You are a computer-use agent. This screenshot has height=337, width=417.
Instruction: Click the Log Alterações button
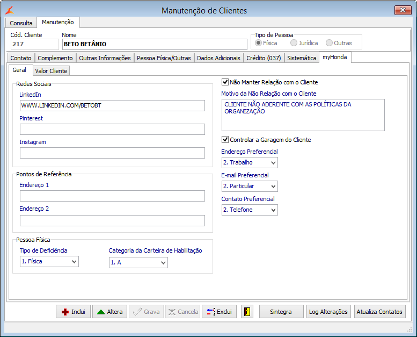coord(328,312)
